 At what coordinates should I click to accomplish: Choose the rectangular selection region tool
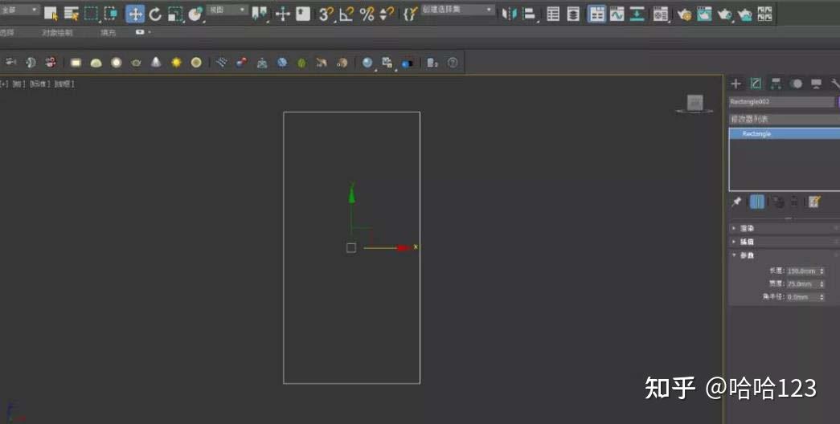(92, 14)
